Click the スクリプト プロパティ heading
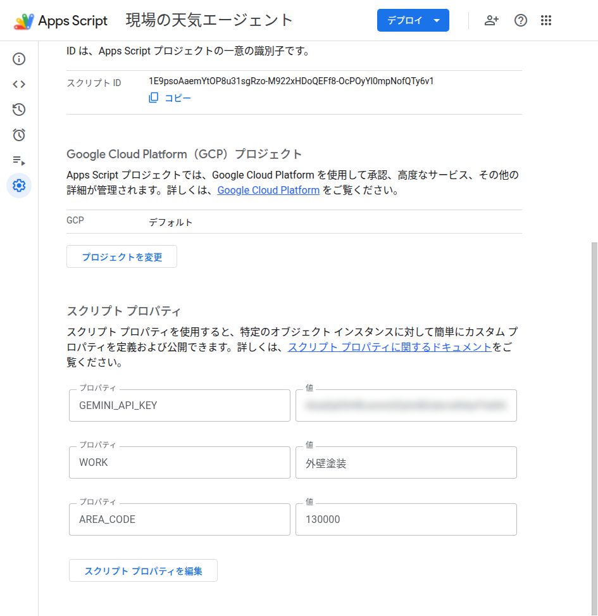598x616 pixels. tap(123, 311)
